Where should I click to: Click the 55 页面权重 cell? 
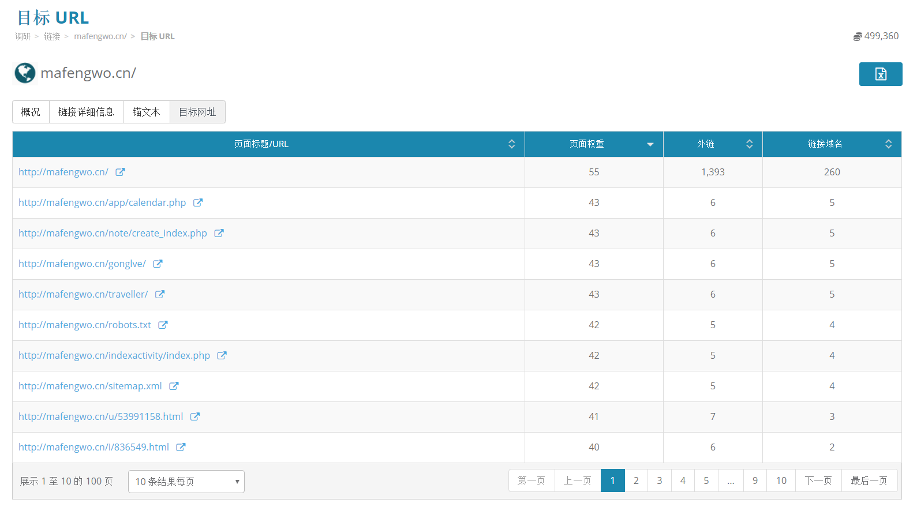(594, 172)
